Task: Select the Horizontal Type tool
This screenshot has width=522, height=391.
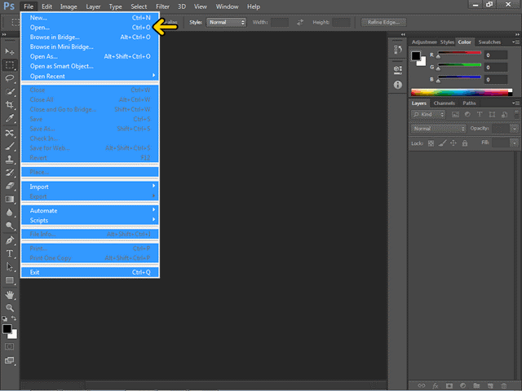Action: coord(10,253)
